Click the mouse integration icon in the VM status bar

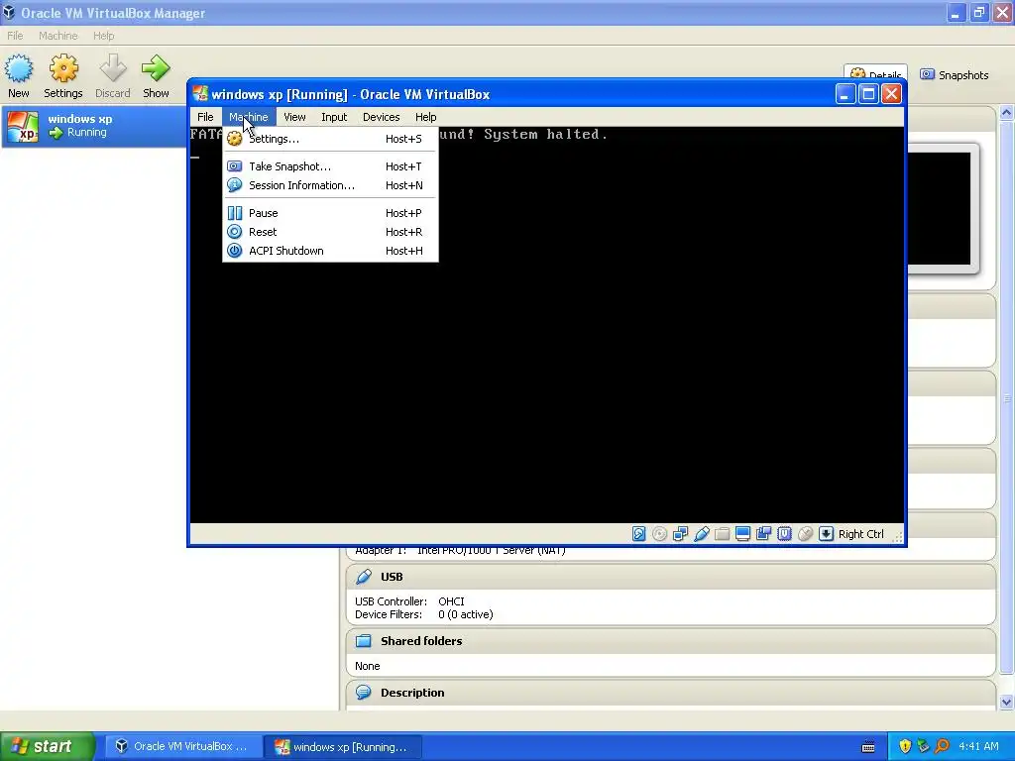[x=805, y=534]
